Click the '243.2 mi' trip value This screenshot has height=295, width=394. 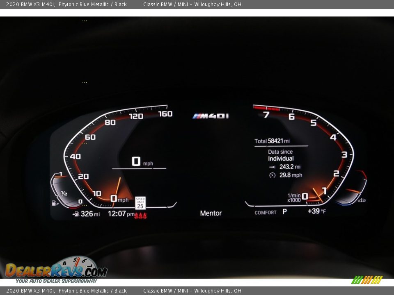(290, 167)
